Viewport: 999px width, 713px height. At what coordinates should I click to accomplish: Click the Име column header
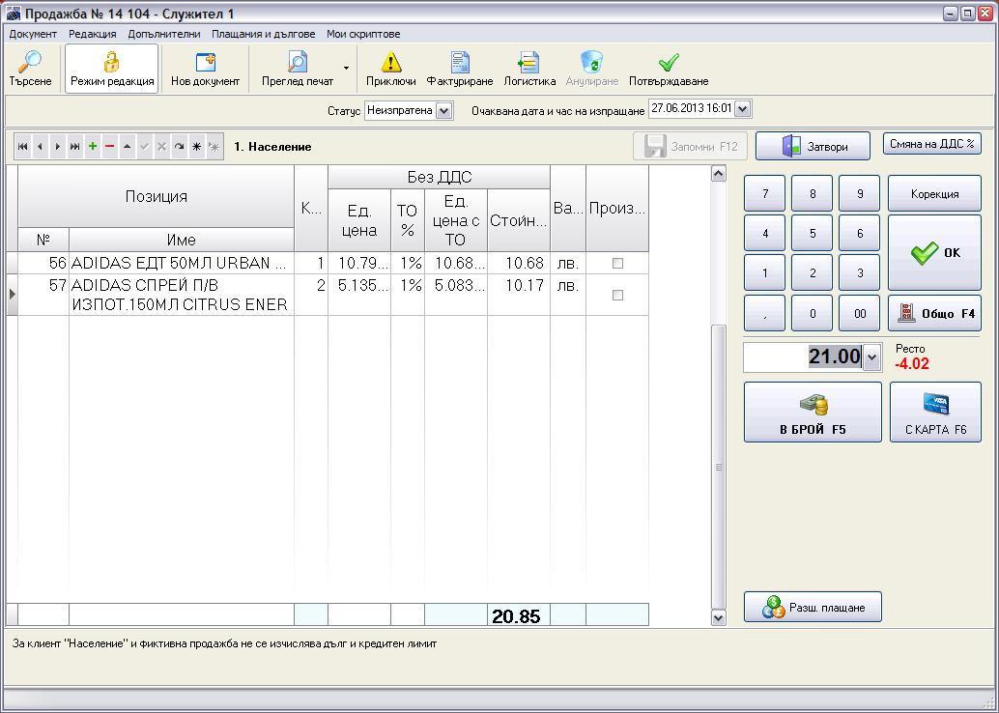pyautogui.click(x=181, y=240)
